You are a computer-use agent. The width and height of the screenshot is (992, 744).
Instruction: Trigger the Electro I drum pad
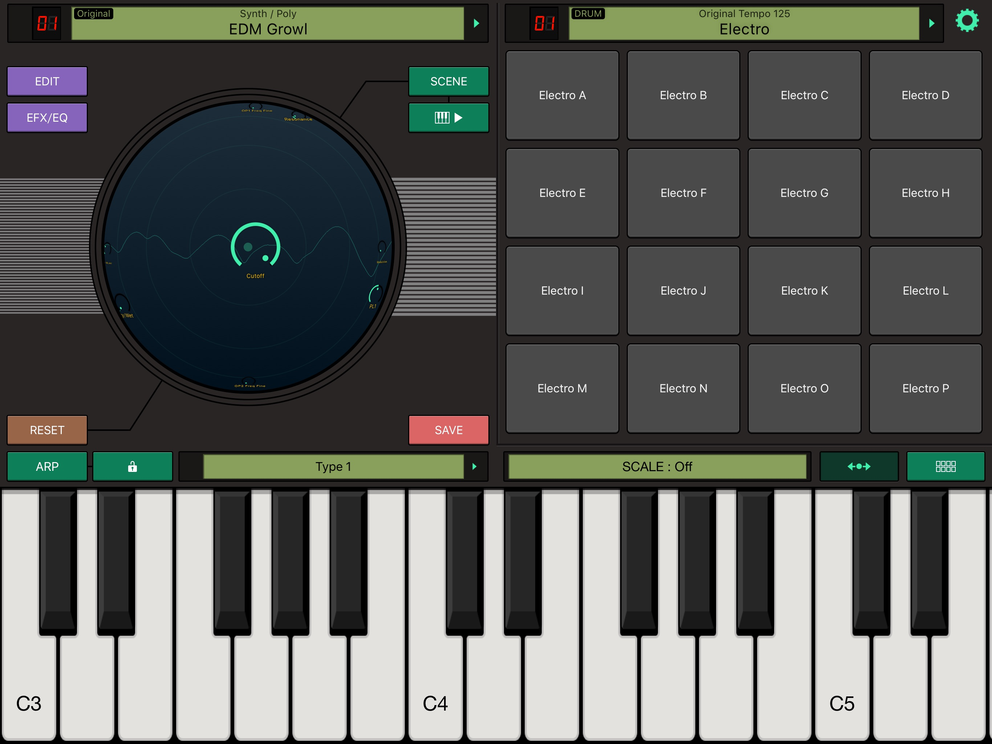click(x=562, y=291)
